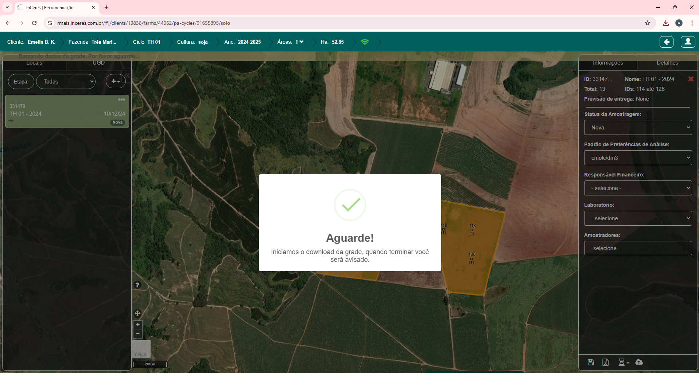Click Ciclo TH 01 breadcrumb
699x373 pixels.
click(x=147, y=42)
